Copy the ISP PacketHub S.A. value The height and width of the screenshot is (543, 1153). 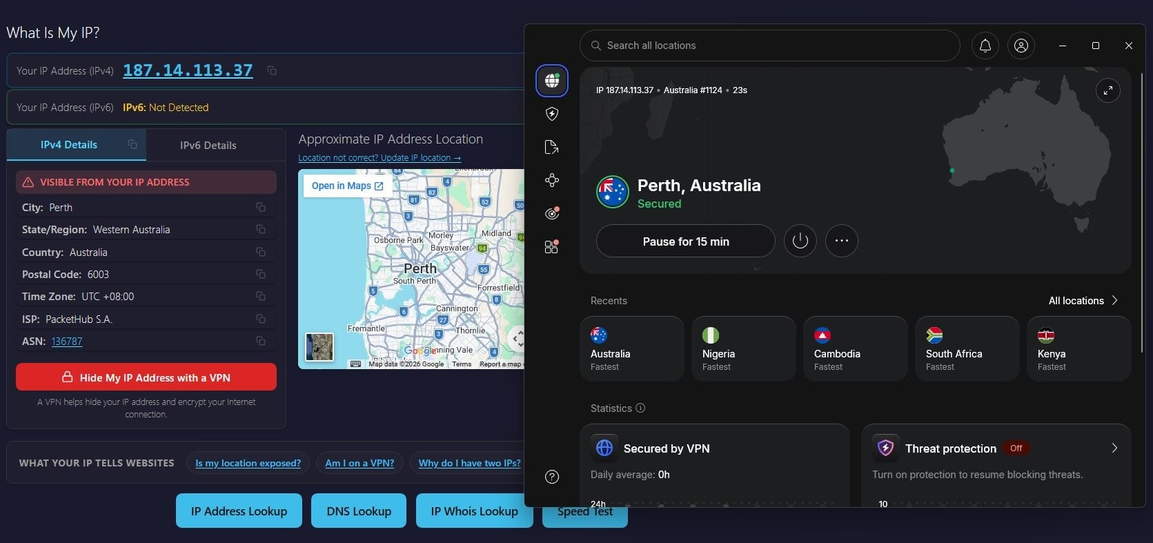(261, 319)
